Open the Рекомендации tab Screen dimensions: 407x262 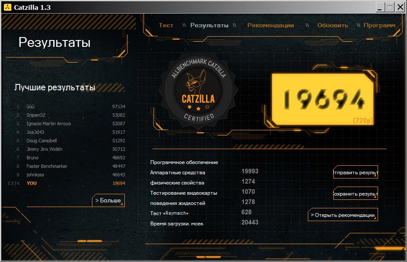pyautogui.click(x=270, y=25)
